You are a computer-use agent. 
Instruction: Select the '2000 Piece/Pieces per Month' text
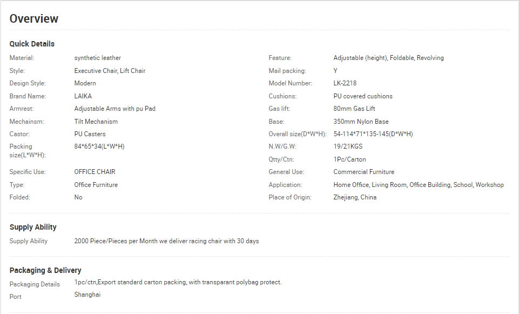coord(116,241)
